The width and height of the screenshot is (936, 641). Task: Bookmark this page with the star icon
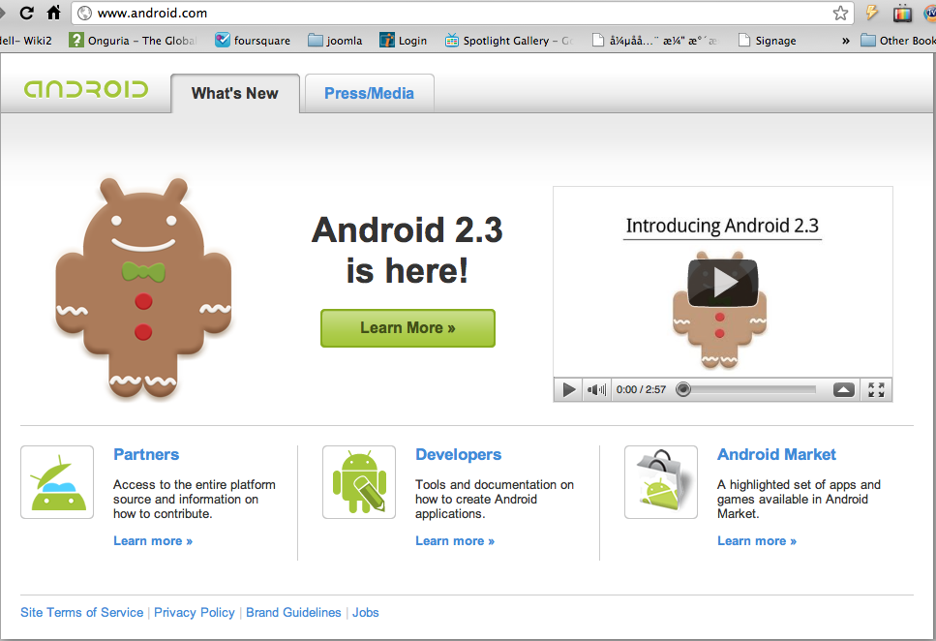840,13
